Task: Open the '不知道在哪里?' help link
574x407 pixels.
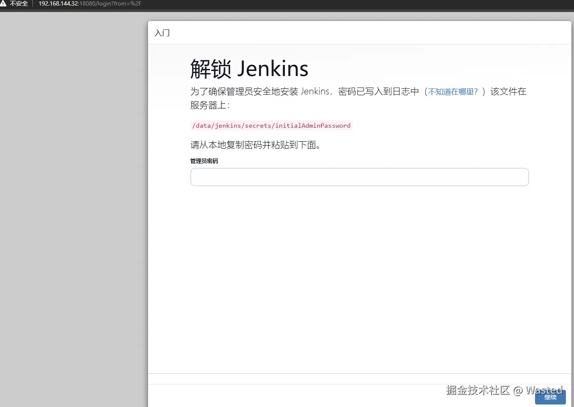Action: [453, 92]
